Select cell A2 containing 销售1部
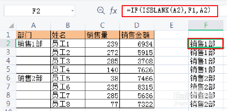This screenshot has width=227, height=111. pyautogui.click(x=33, y=43)
